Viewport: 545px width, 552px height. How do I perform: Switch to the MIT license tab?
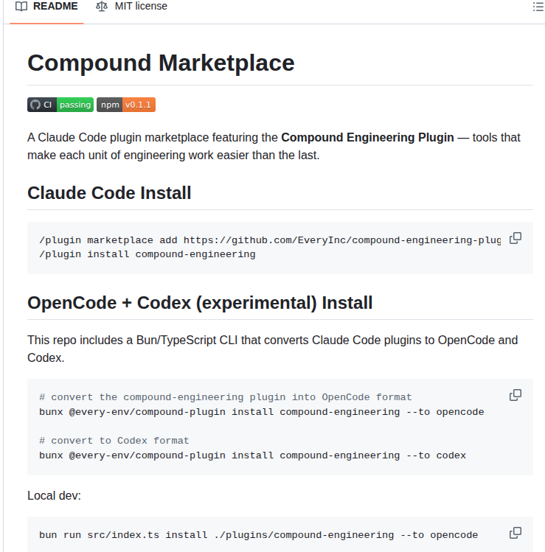point(131,7)
